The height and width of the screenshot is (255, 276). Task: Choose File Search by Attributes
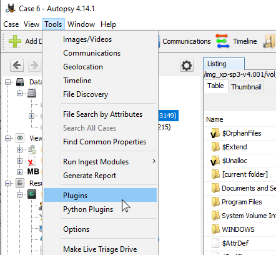point(100,114)
